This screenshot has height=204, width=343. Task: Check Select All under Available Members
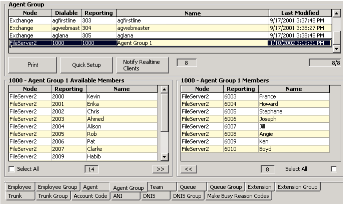[12, 169]
